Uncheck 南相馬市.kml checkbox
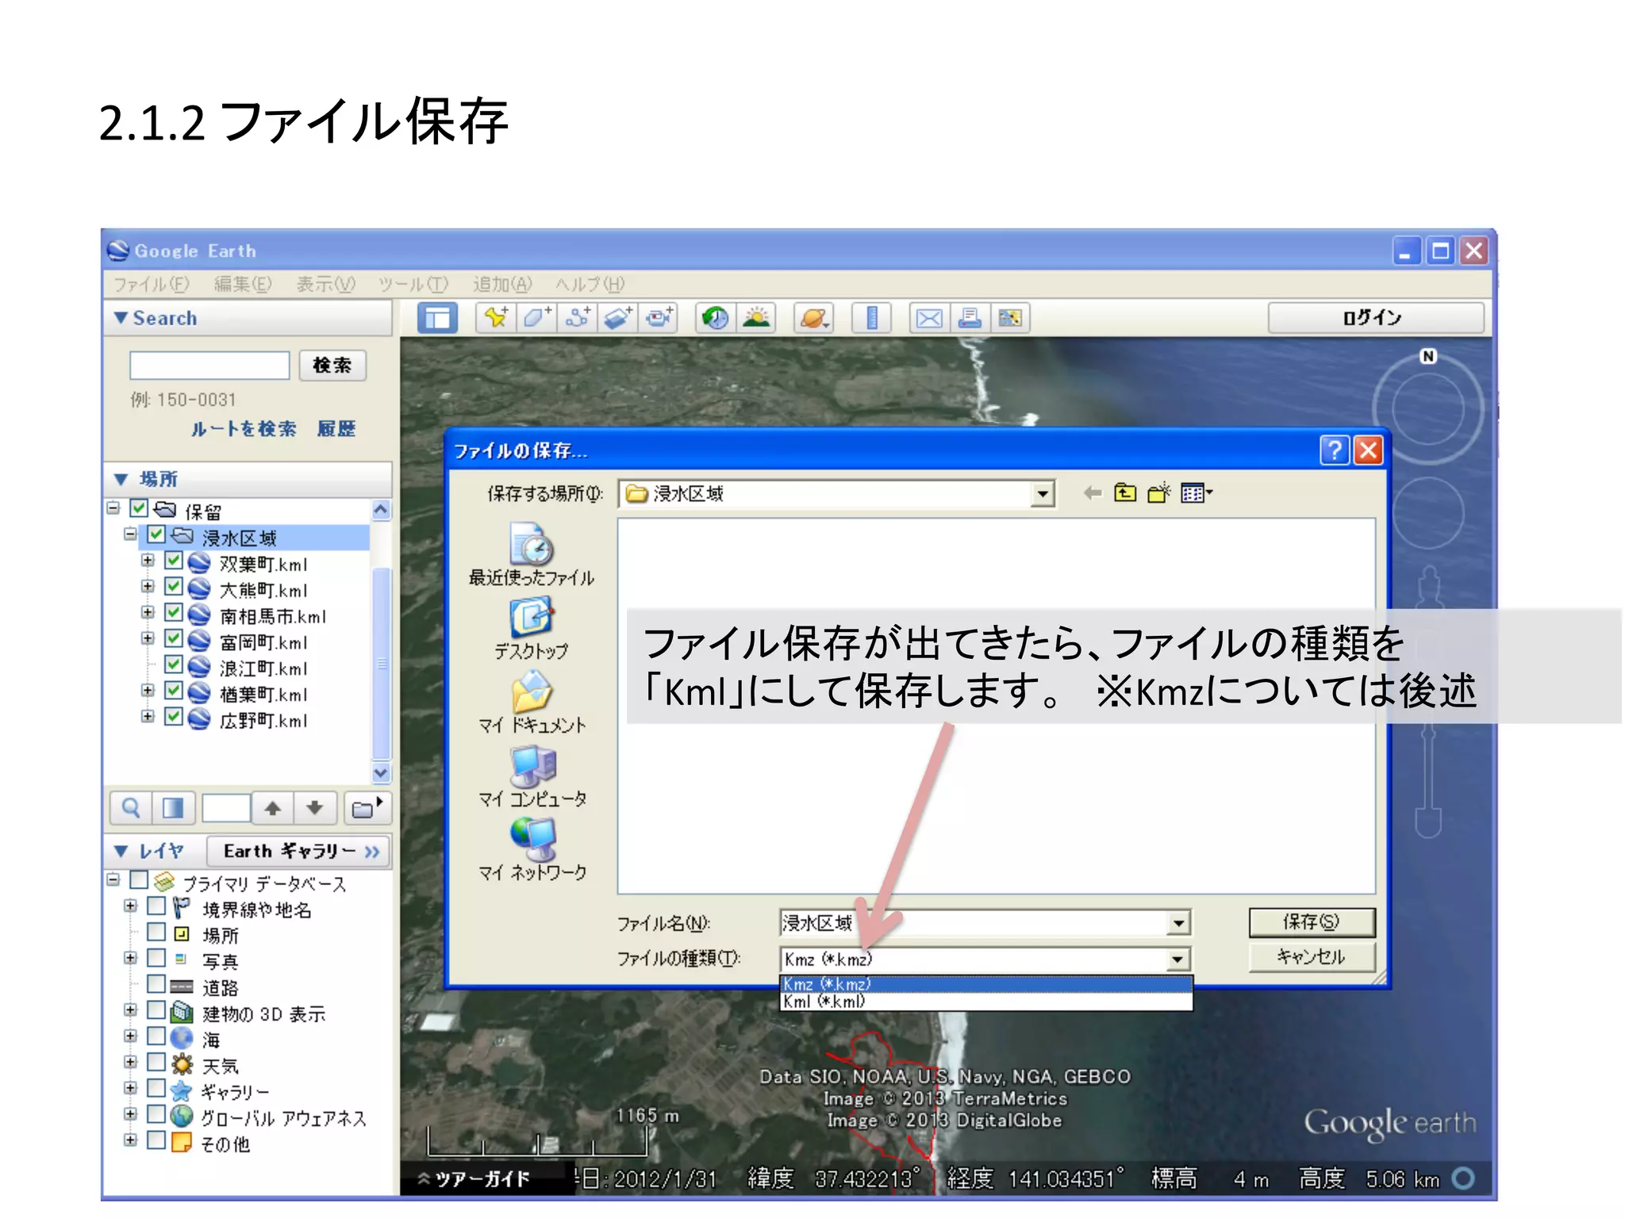This screenshot has width=1625, height=1218. pyautogui.click(x=174, y=614)
